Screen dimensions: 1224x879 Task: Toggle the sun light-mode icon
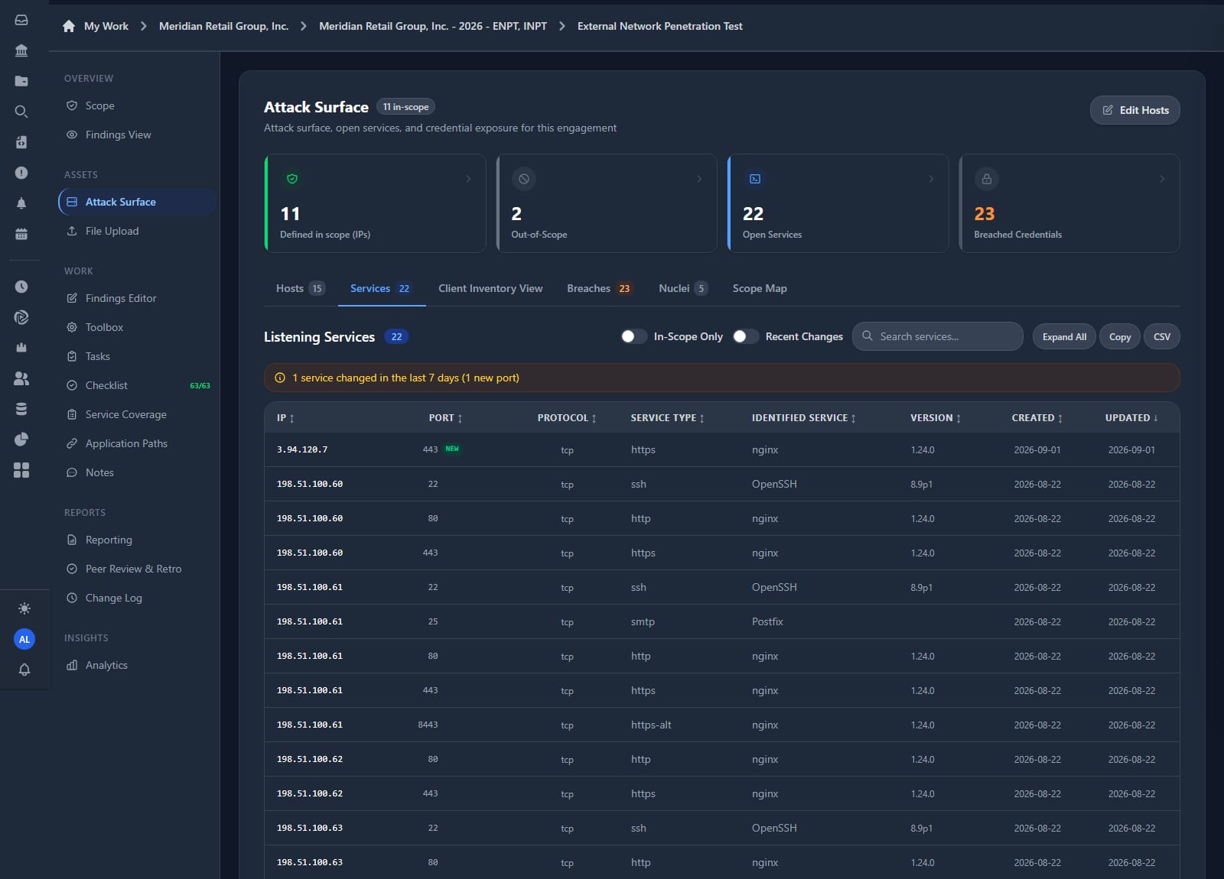coord(24,608)
